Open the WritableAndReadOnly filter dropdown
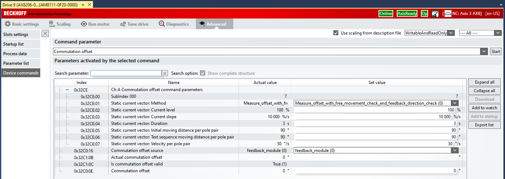The image size is (505, 179). click(451, 33)
